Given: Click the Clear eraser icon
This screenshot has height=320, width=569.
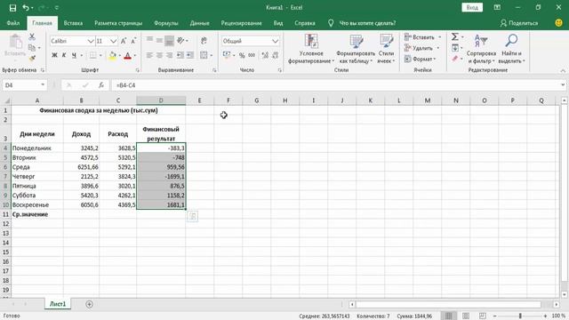Looking at the screenshot, I should coord(455,59).
